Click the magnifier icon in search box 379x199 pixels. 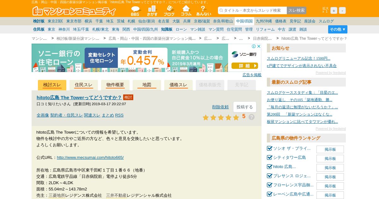coord(221,10)
